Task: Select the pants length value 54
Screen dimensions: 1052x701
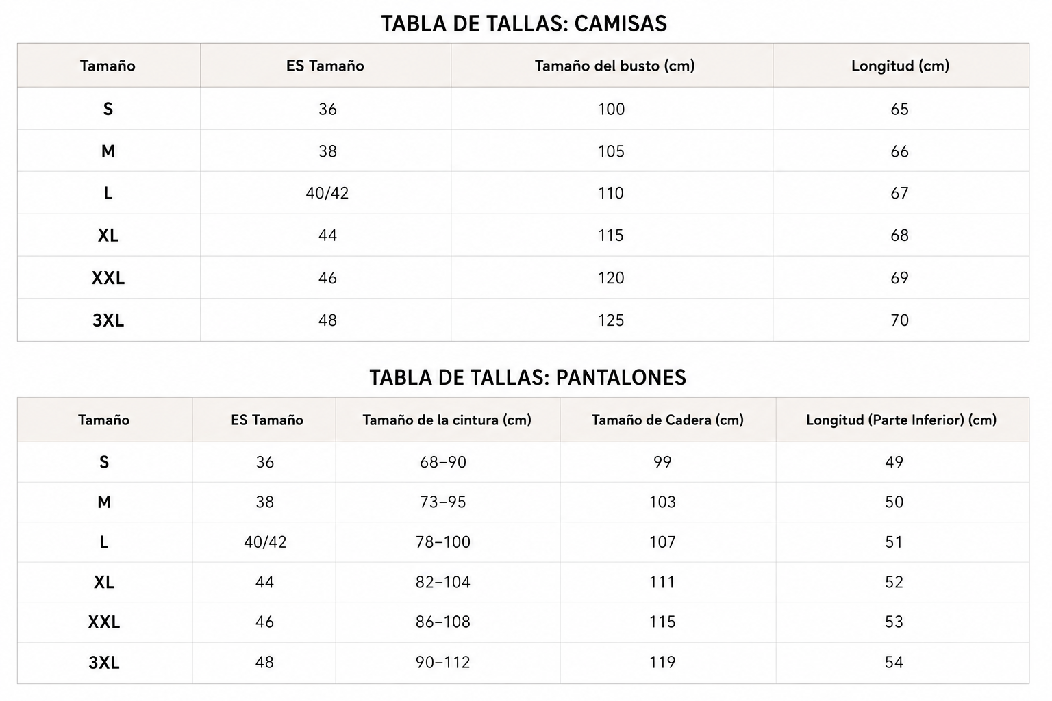Action: [x=894, y=662]
